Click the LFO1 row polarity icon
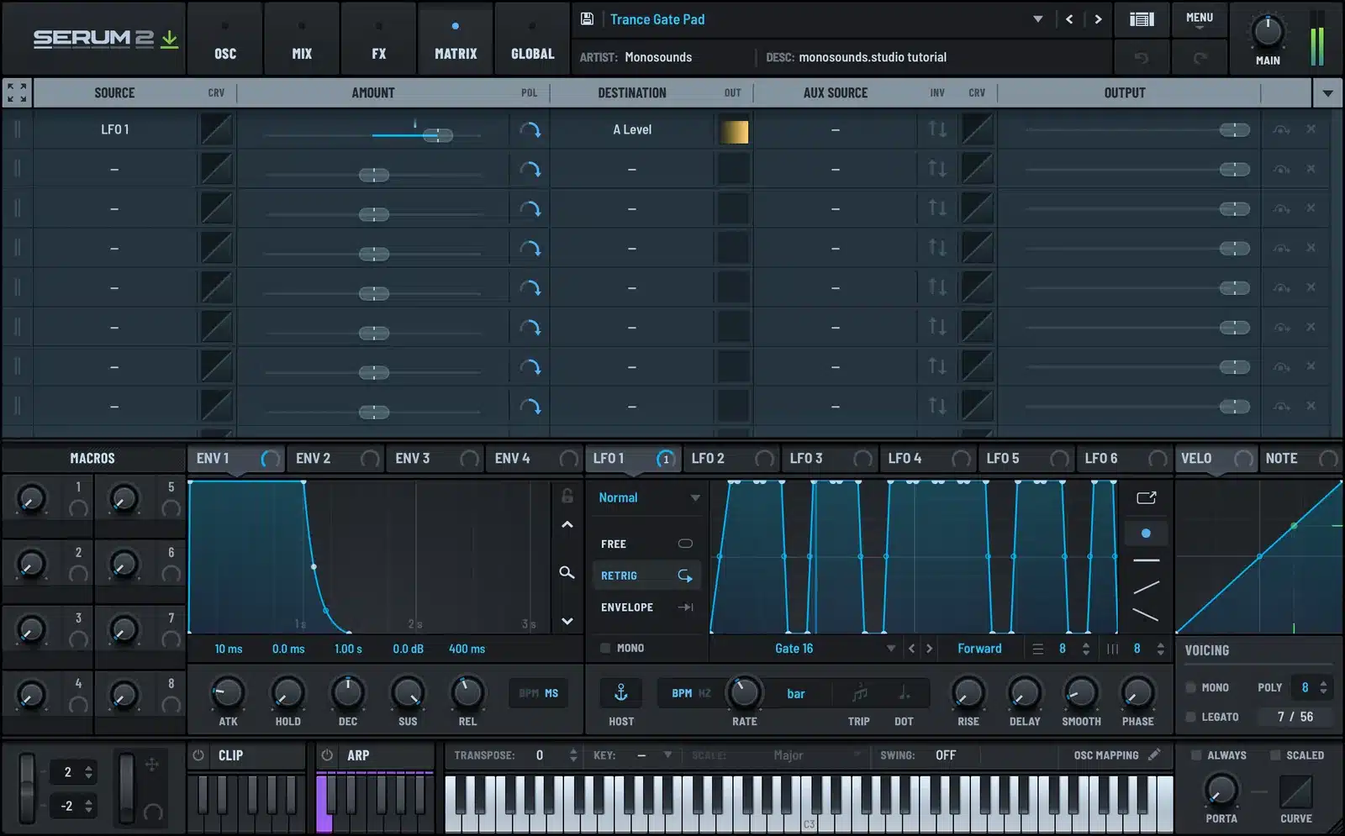 click(x=530, y=129)
